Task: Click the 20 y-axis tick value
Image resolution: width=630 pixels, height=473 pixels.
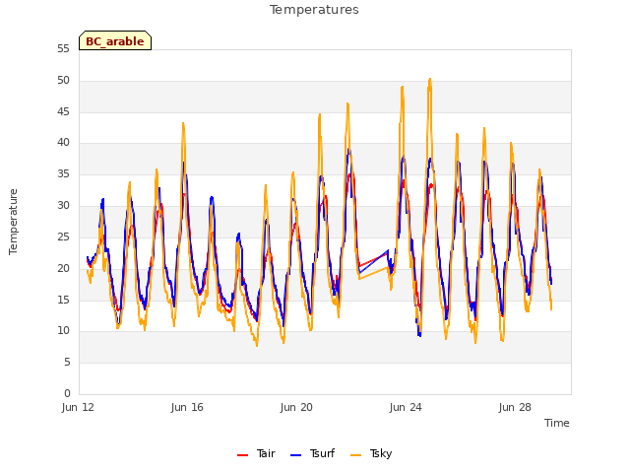Action: (x=63, y=268)
